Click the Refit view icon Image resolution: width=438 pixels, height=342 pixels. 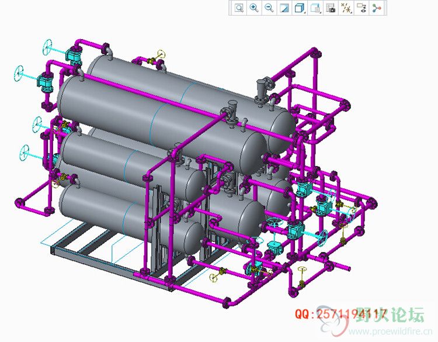point(239,8)
